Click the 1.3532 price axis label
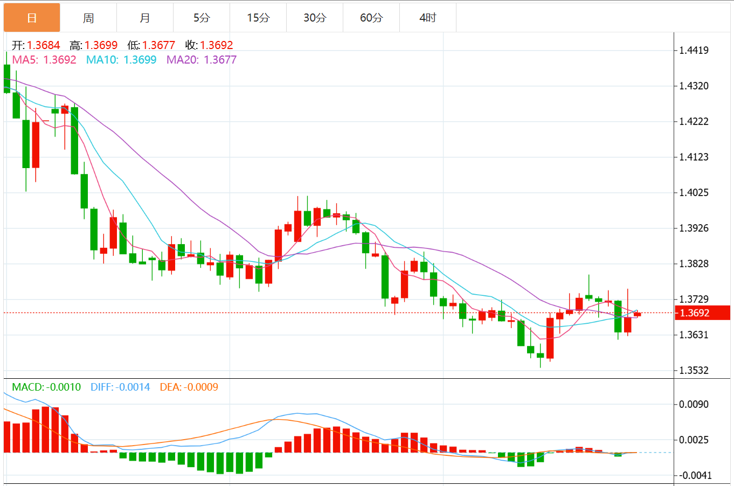The height and width of the screenshot is (486, 734). tap(694, 370)
